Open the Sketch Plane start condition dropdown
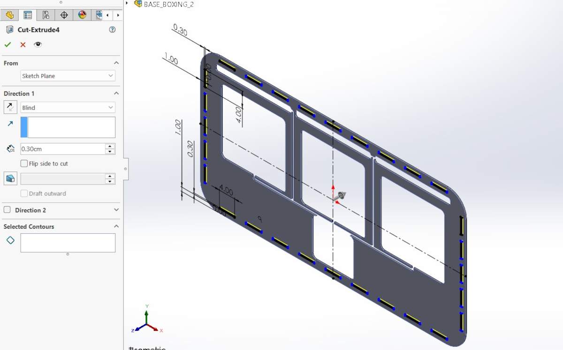This screenshot has width=563, height=350. (68, 76)
